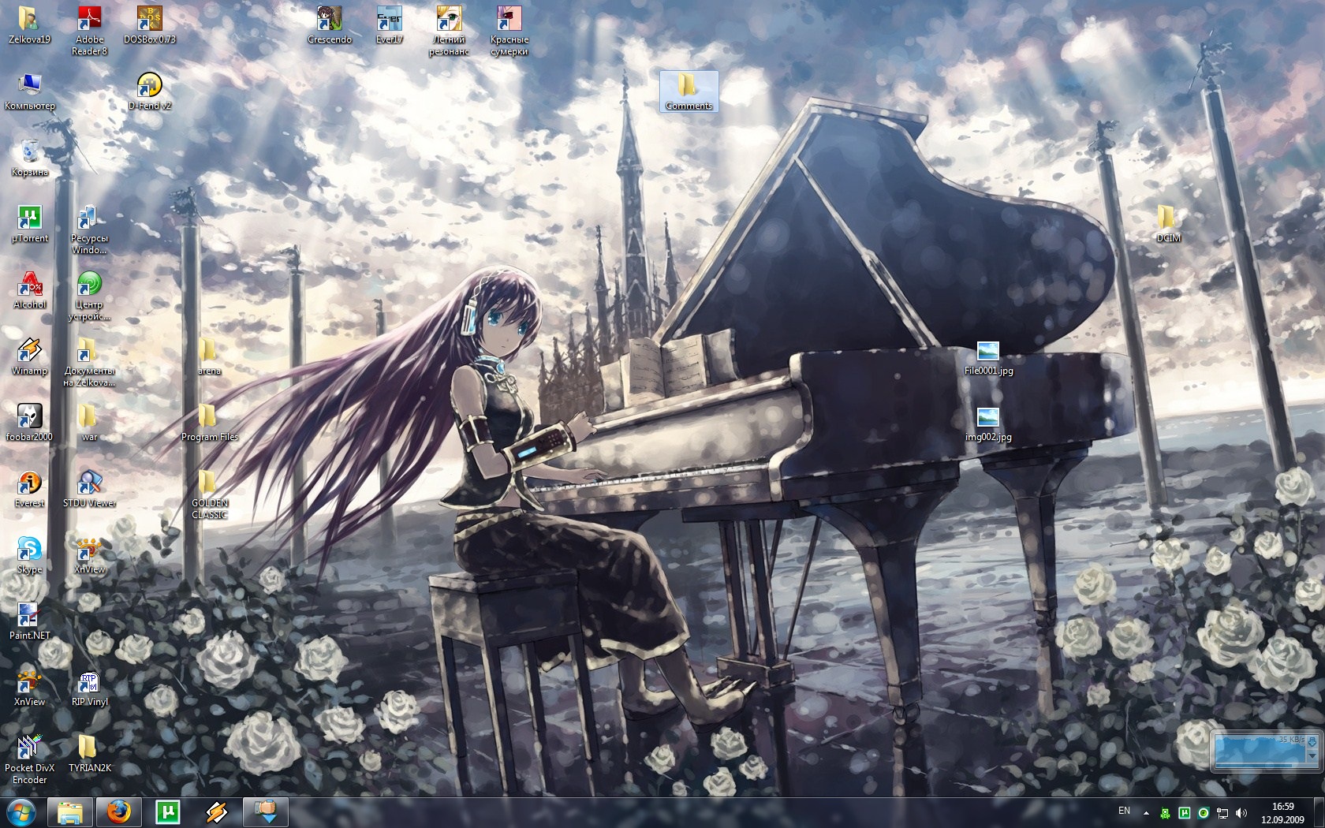This screenshot has width=1325, height=828.
Task: Select the Crescendo game shortcut
Action: click(x=330, y=25)
